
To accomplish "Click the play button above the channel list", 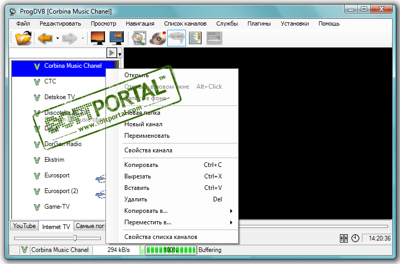I will pyautogui.click(x=111, y=53).
